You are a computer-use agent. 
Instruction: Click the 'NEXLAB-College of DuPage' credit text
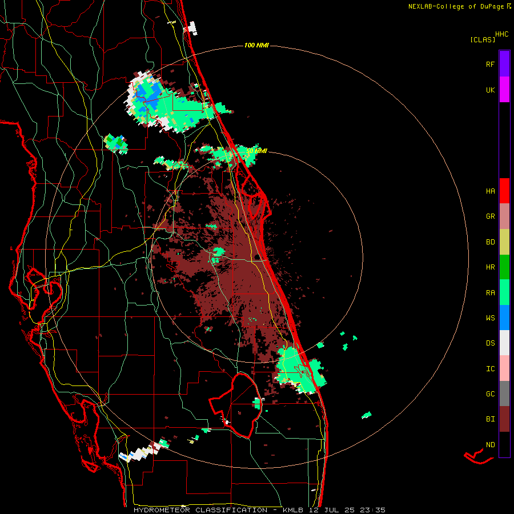click(456, 6)
